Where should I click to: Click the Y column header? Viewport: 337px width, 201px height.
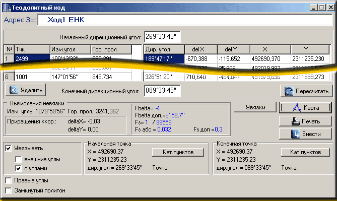[310, 49]
